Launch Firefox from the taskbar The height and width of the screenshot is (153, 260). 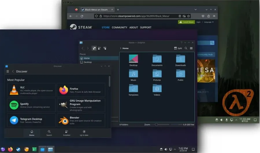point(10,149)
